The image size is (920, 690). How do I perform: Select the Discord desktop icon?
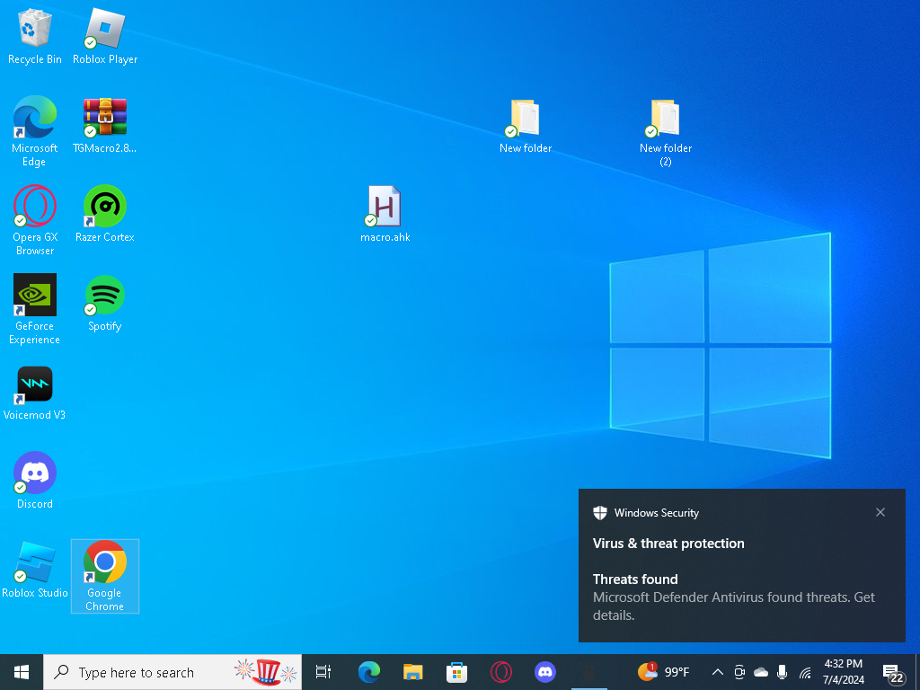(x=35, y=482)
